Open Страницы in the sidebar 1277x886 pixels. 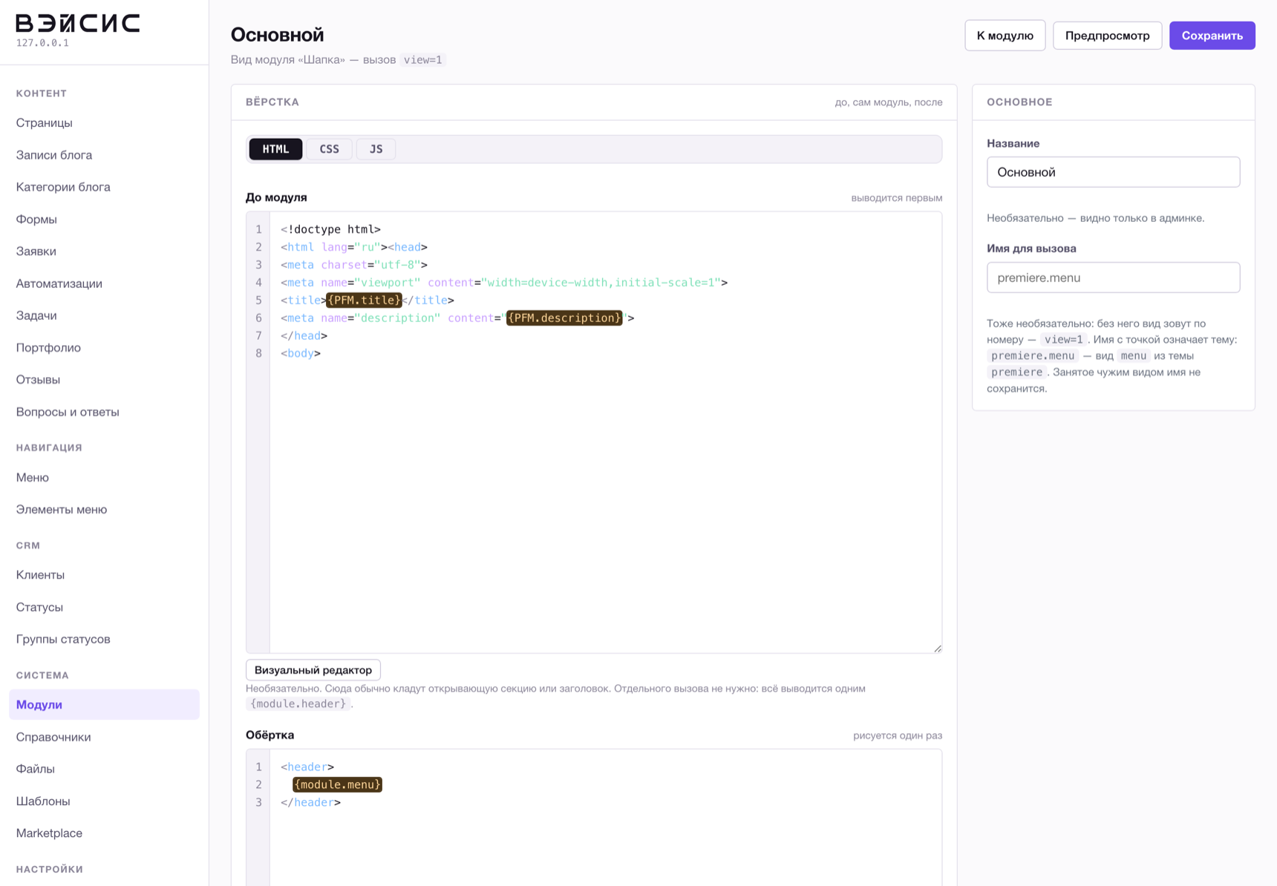click(x=45, y=122)
